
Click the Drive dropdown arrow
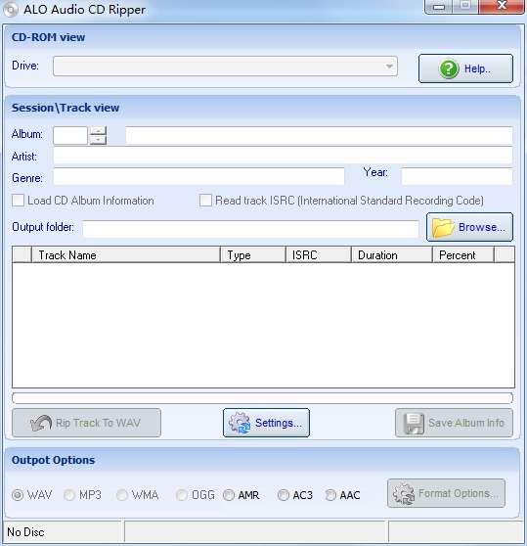tap(389, 67)
